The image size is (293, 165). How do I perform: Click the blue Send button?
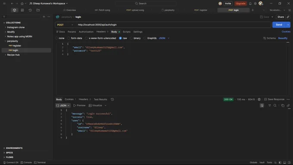pos(279,25)
